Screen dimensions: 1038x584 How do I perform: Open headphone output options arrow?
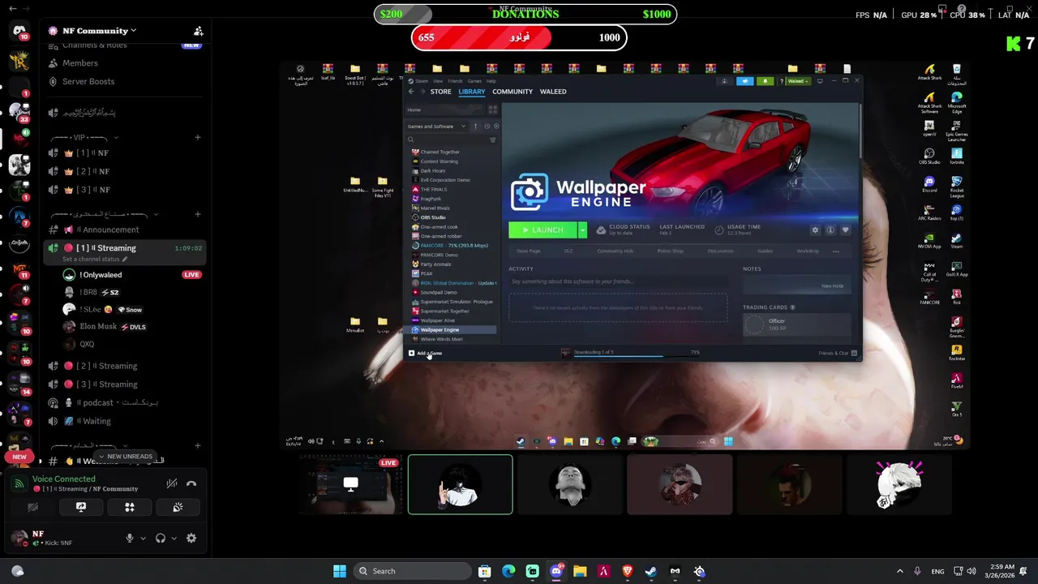point(174,538)
